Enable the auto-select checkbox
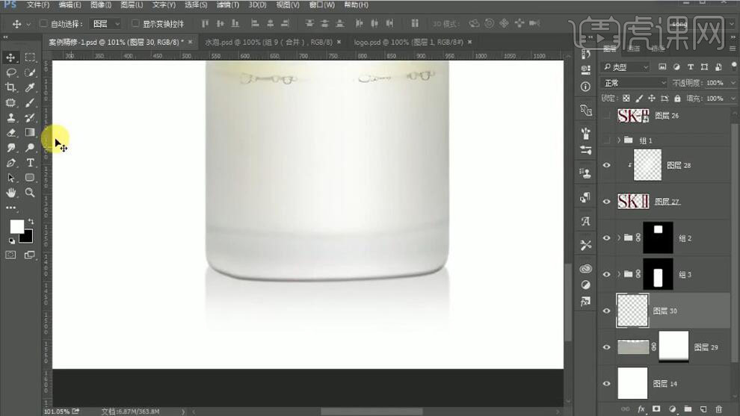This screenshot has height=416, width=740. coord(43,23)
